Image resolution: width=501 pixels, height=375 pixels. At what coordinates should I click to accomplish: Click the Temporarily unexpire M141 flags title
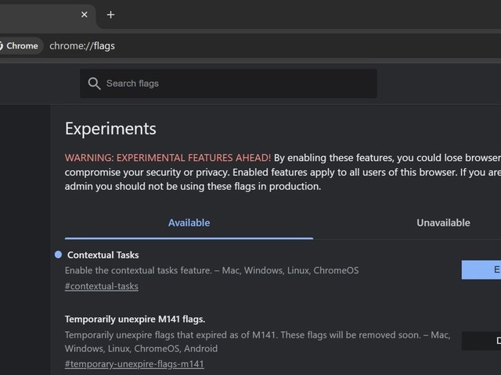[x=135, y=319]
